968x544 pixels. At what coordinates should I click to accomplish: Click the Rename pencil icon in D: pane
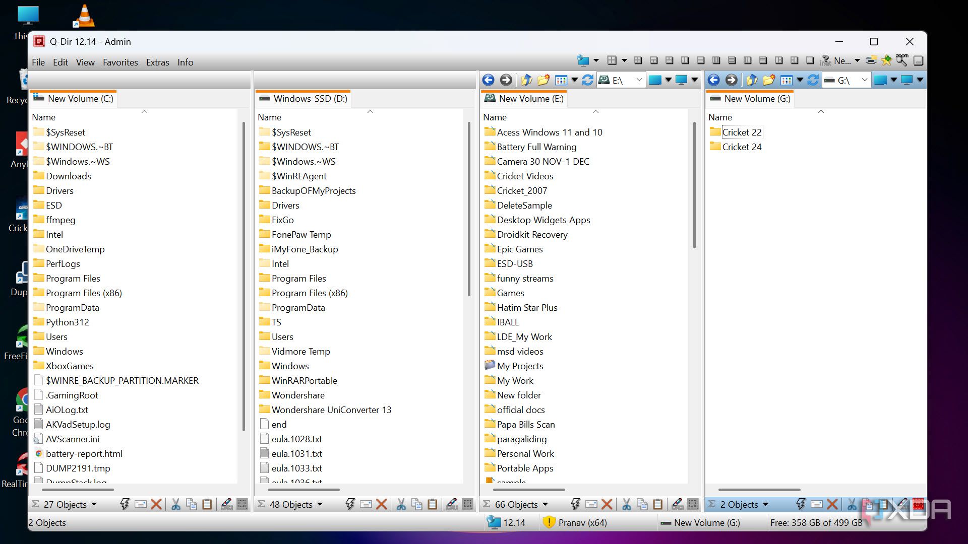452,504
